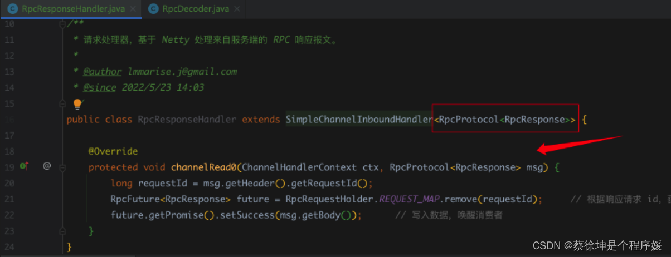The height and width of the screenshot is (257, 671).
Task: Collapse the Javadoc comment fold at line 10
Action: (62, 24)
